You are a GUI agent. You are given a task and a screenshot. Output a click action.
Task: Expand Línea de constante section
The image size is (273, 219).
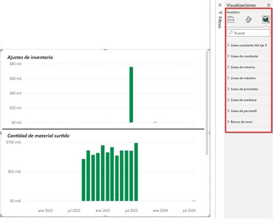tap(248, 56)
